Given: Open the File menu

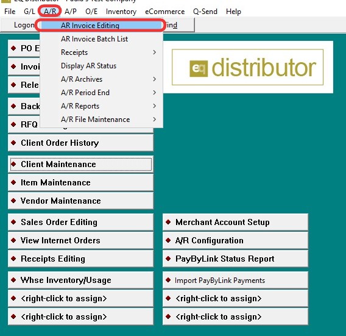Looking at the screenshot, I should pos(10,12).
